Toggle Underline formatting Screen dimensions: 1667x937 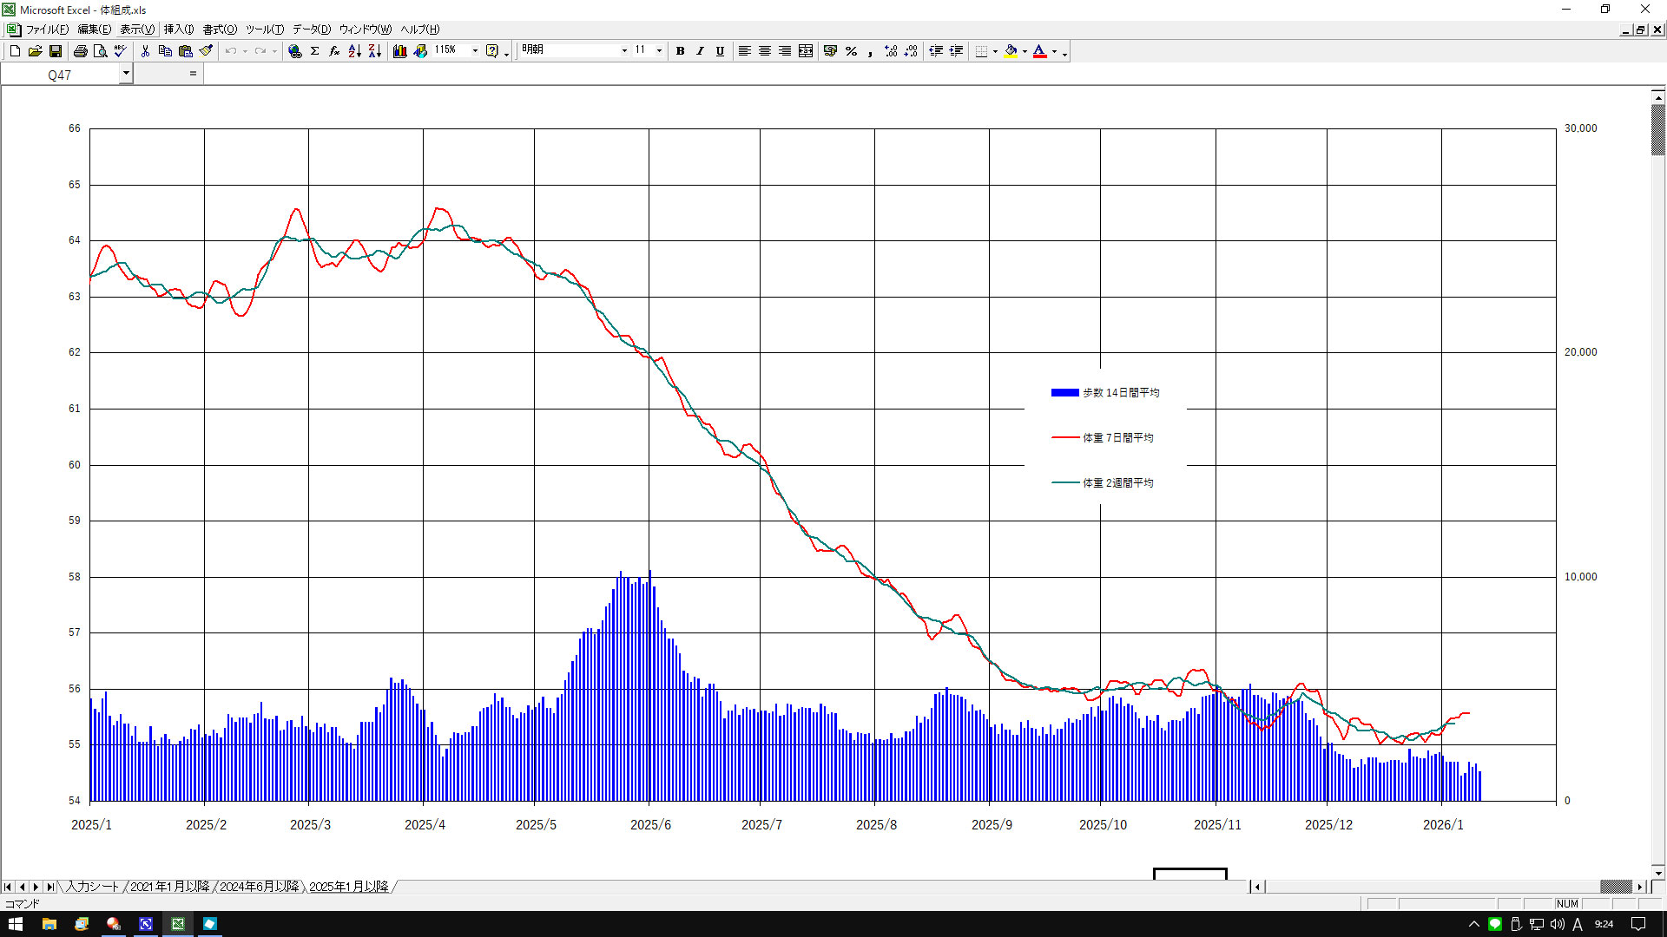pyautogui.click(x=720, y=51)
